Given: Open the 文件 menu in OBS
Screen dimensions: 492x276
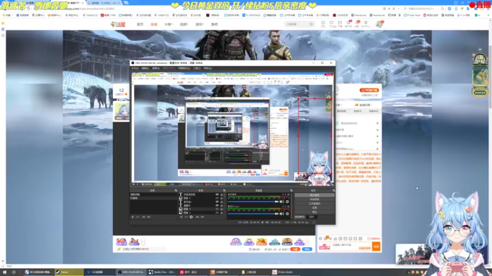Looking at the screenshot, I should [135, 68].
